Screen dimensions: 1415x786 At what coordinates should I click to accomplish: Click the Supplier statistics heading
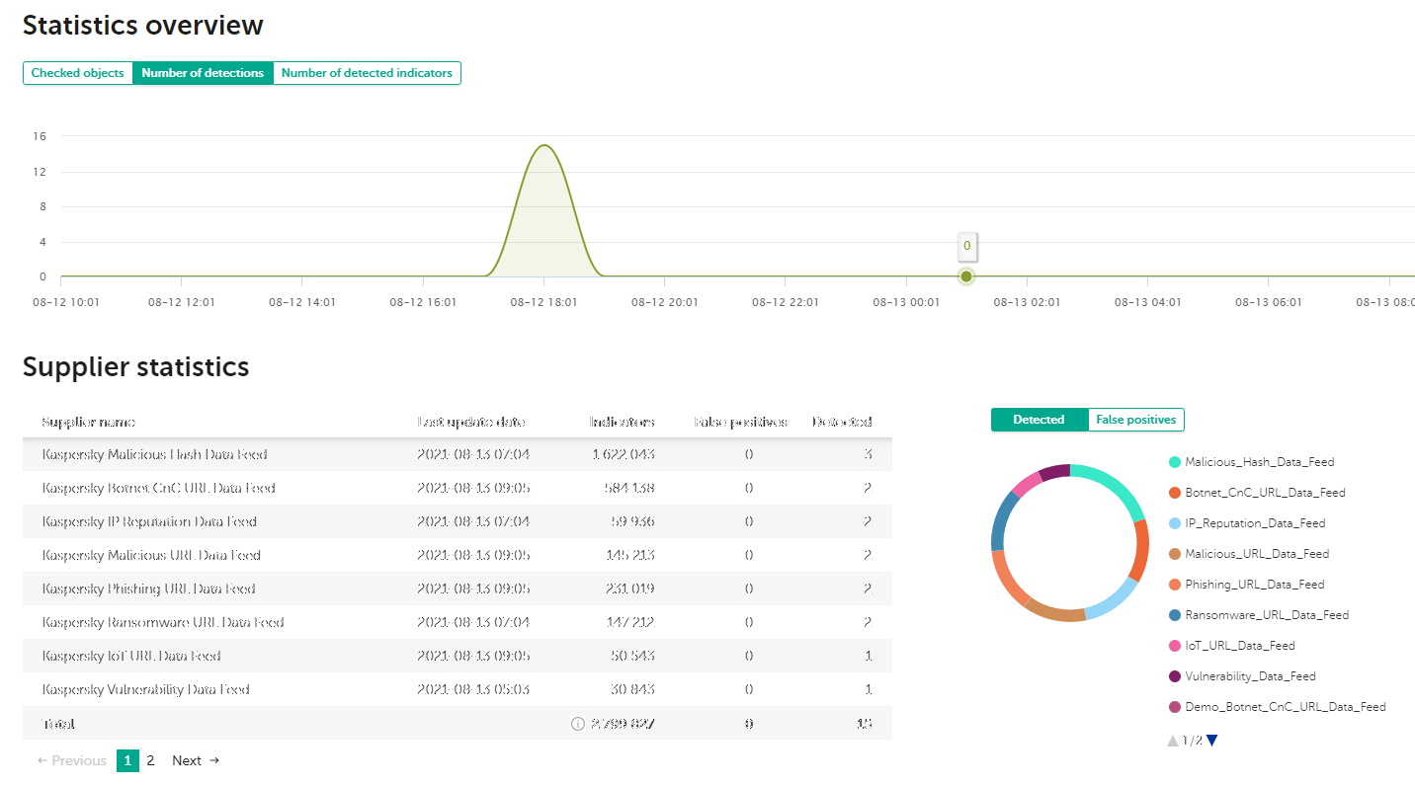pos(136,367)
